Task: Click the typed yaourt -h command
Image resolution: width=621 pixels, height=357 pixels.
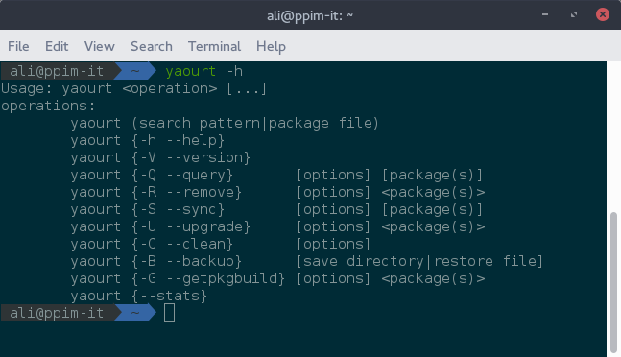Action: (x=204, y=71)
